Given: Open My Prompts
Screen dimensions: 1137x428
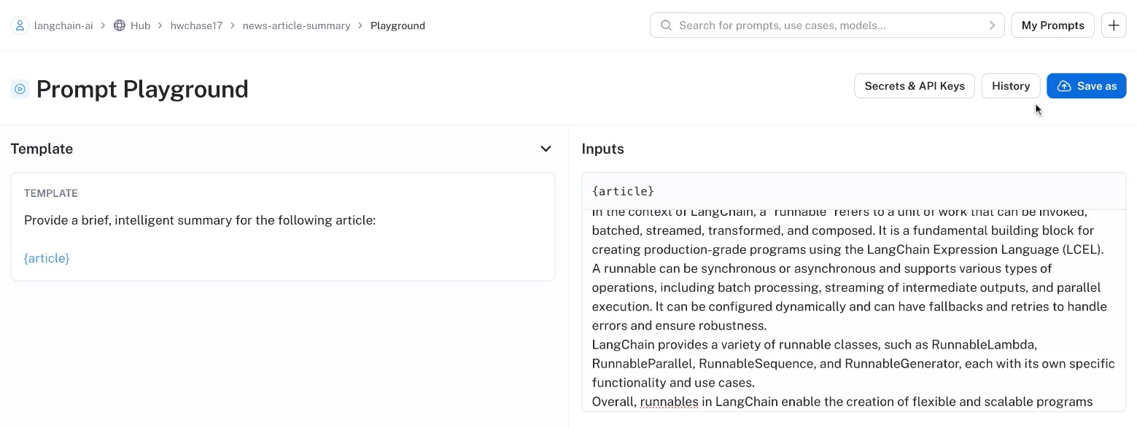Looking at the screenshot, I should pyautogui.click(x=1052, y=25).
